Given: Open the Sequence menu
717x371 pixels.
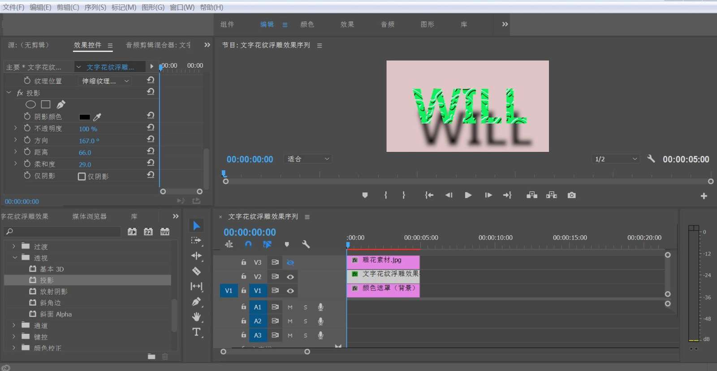Looking at the screenshot, I should point(95,7).
